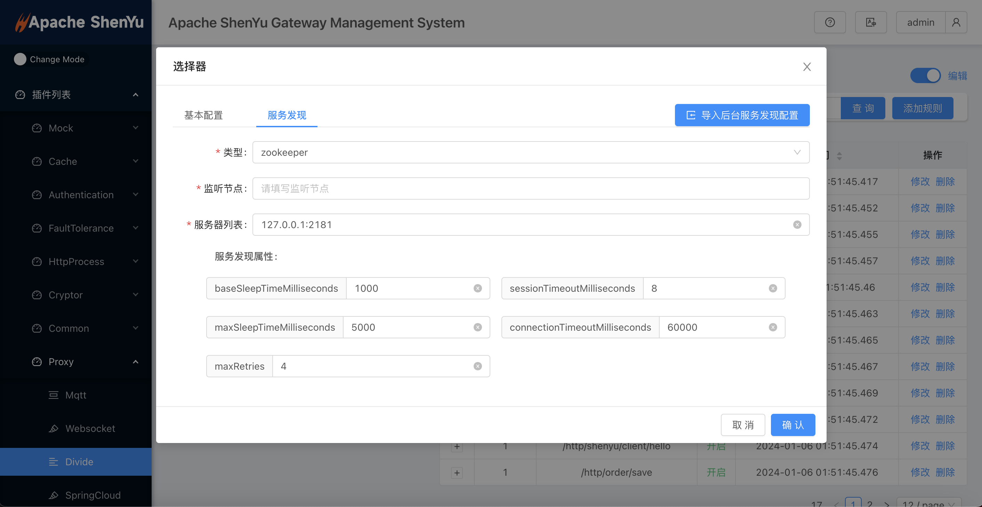Click the 确认 confirm button
Image resolution: width=982 pixels, height=507 pixels.
point(792,425)
